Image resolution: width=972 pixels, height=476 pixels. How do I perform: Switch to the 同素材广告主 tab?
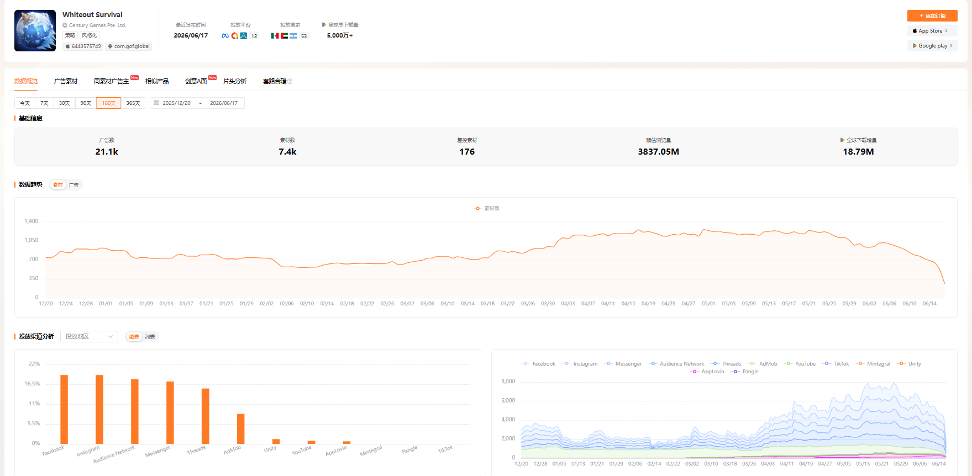(112, 81)
